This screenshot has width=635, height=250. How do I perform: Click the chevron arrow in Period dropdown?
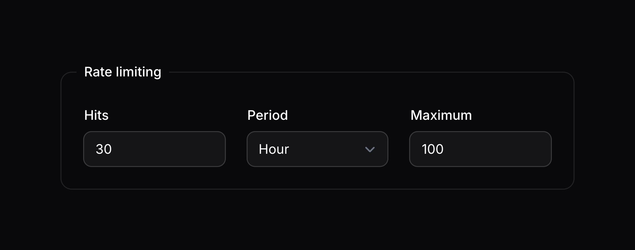369,149
